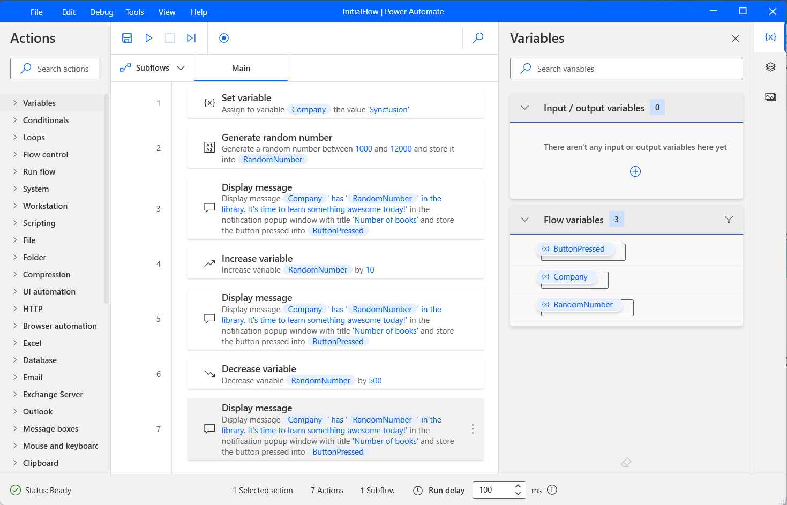Open the Tools menu
The width and height of the screenshot is (787, 505).
(134, 12)
